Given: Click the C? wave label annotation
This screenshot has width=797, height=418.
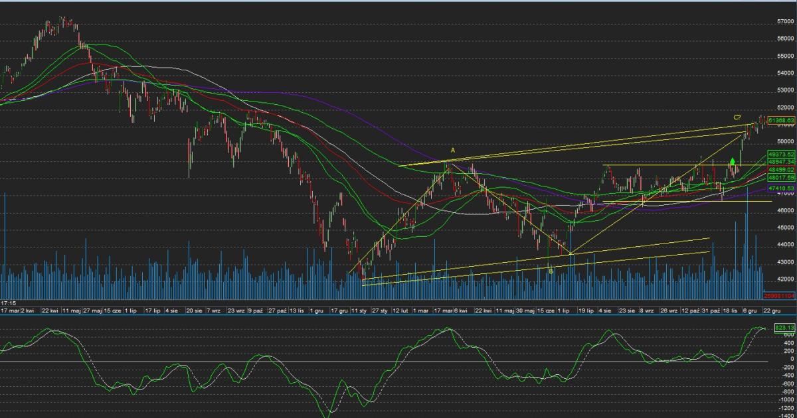Looking at the screenshot, I should (x=737, y=117).
